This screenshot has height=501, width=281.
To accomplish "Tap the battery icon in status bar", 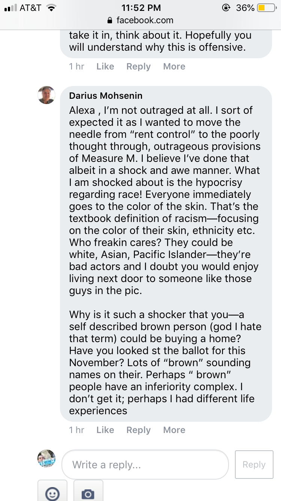I will coord(266,8).
